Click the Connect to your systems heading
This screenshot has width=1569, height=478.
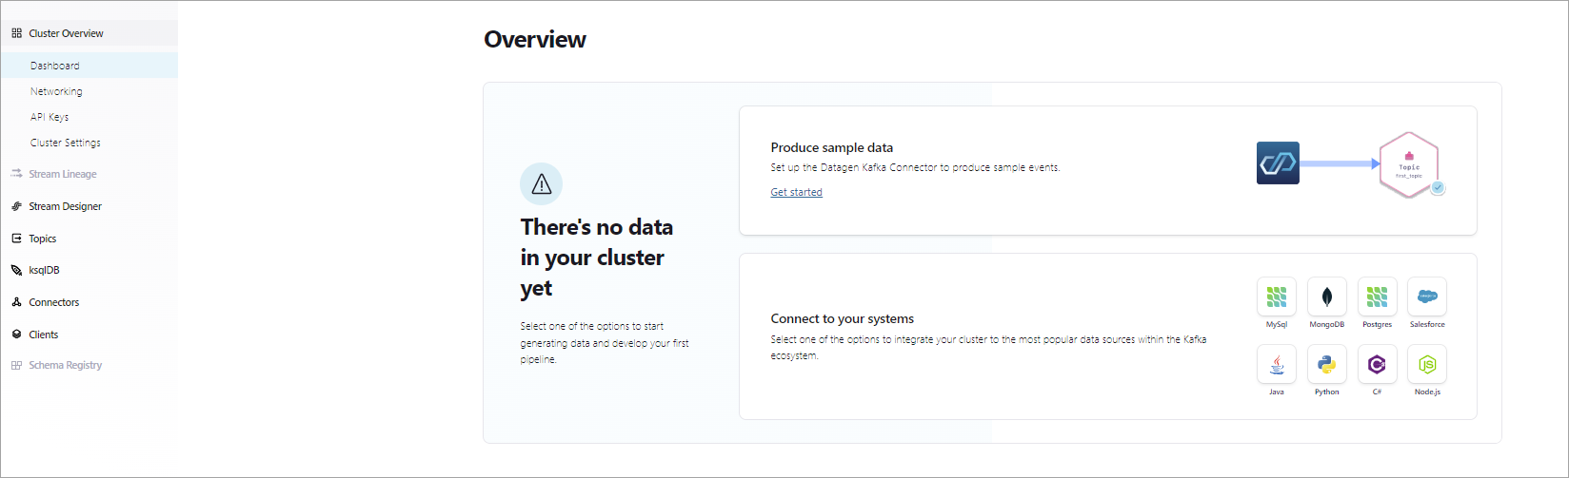(843, 318)
